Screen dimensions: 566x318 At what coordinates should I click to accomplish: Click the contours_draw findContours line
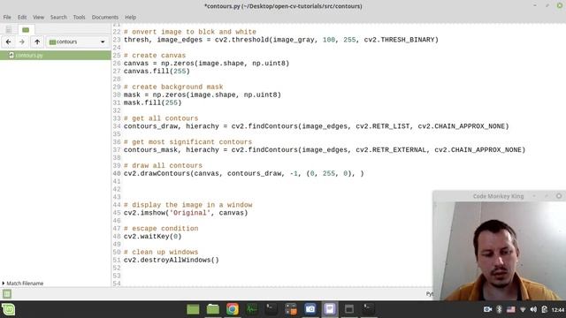(317, 126)
